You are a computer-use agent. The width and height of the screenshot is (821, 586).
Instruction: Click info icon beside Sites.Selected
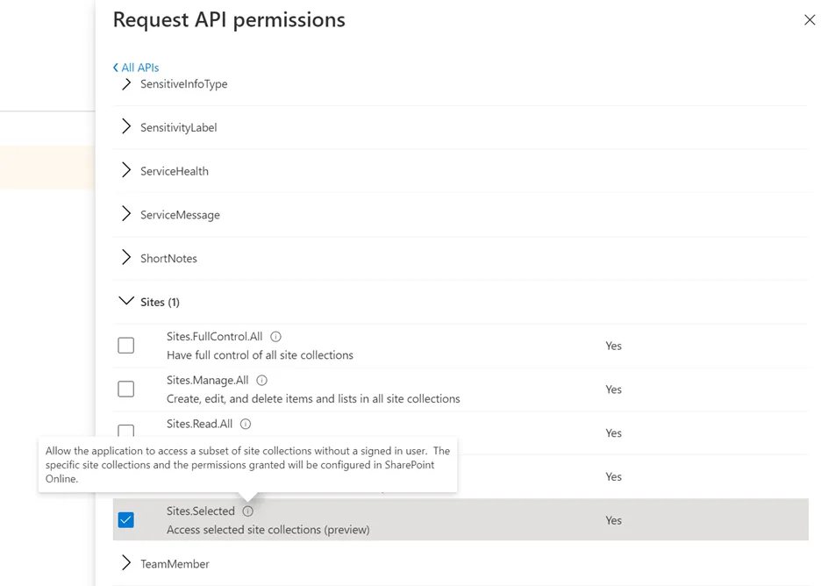coord(248,511)
